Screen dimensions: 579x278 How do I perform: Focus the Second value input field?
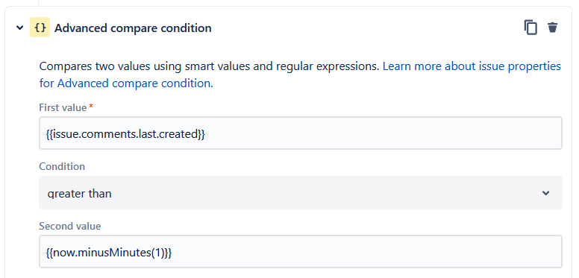click(x=301, y=251)
